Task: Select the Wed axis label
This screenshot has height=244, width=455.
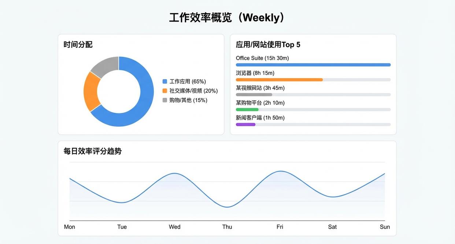Action: [174, 227]
